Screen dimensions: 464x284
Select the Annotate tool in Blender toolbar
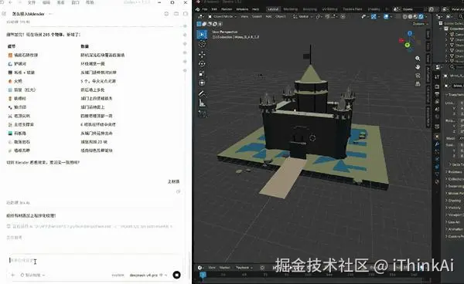point(202,93)
